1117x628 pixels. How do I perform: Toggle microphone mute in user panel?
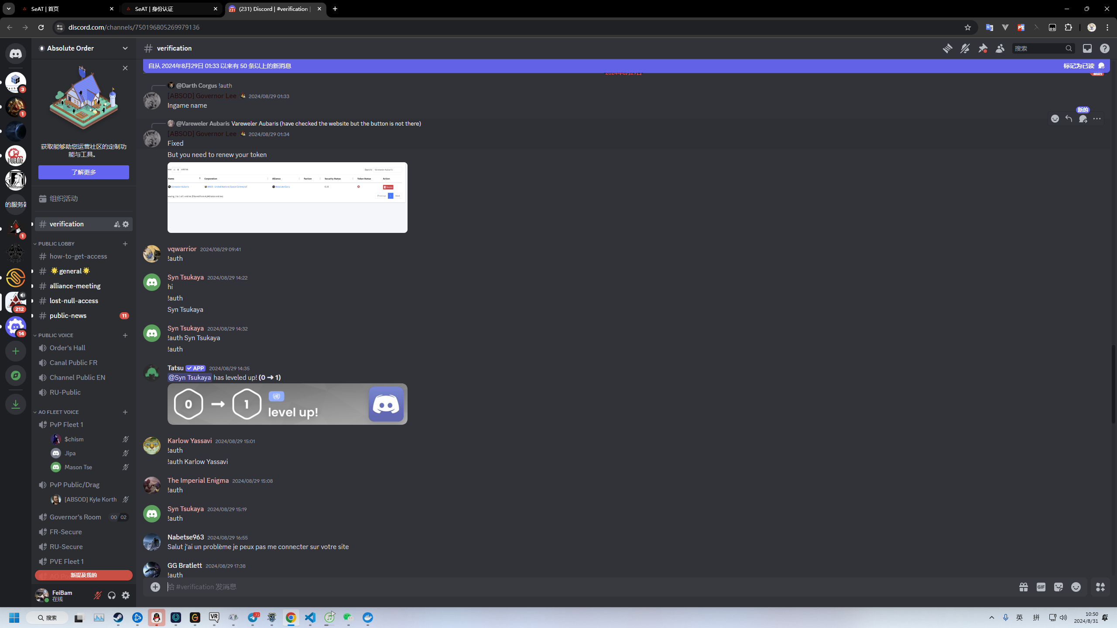(98, 595)
